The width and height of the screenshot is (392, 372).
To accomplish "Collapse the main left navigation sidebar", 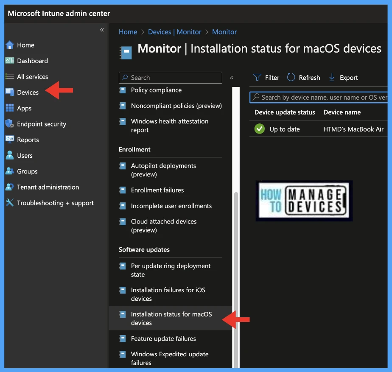I will tap(102, 30).
